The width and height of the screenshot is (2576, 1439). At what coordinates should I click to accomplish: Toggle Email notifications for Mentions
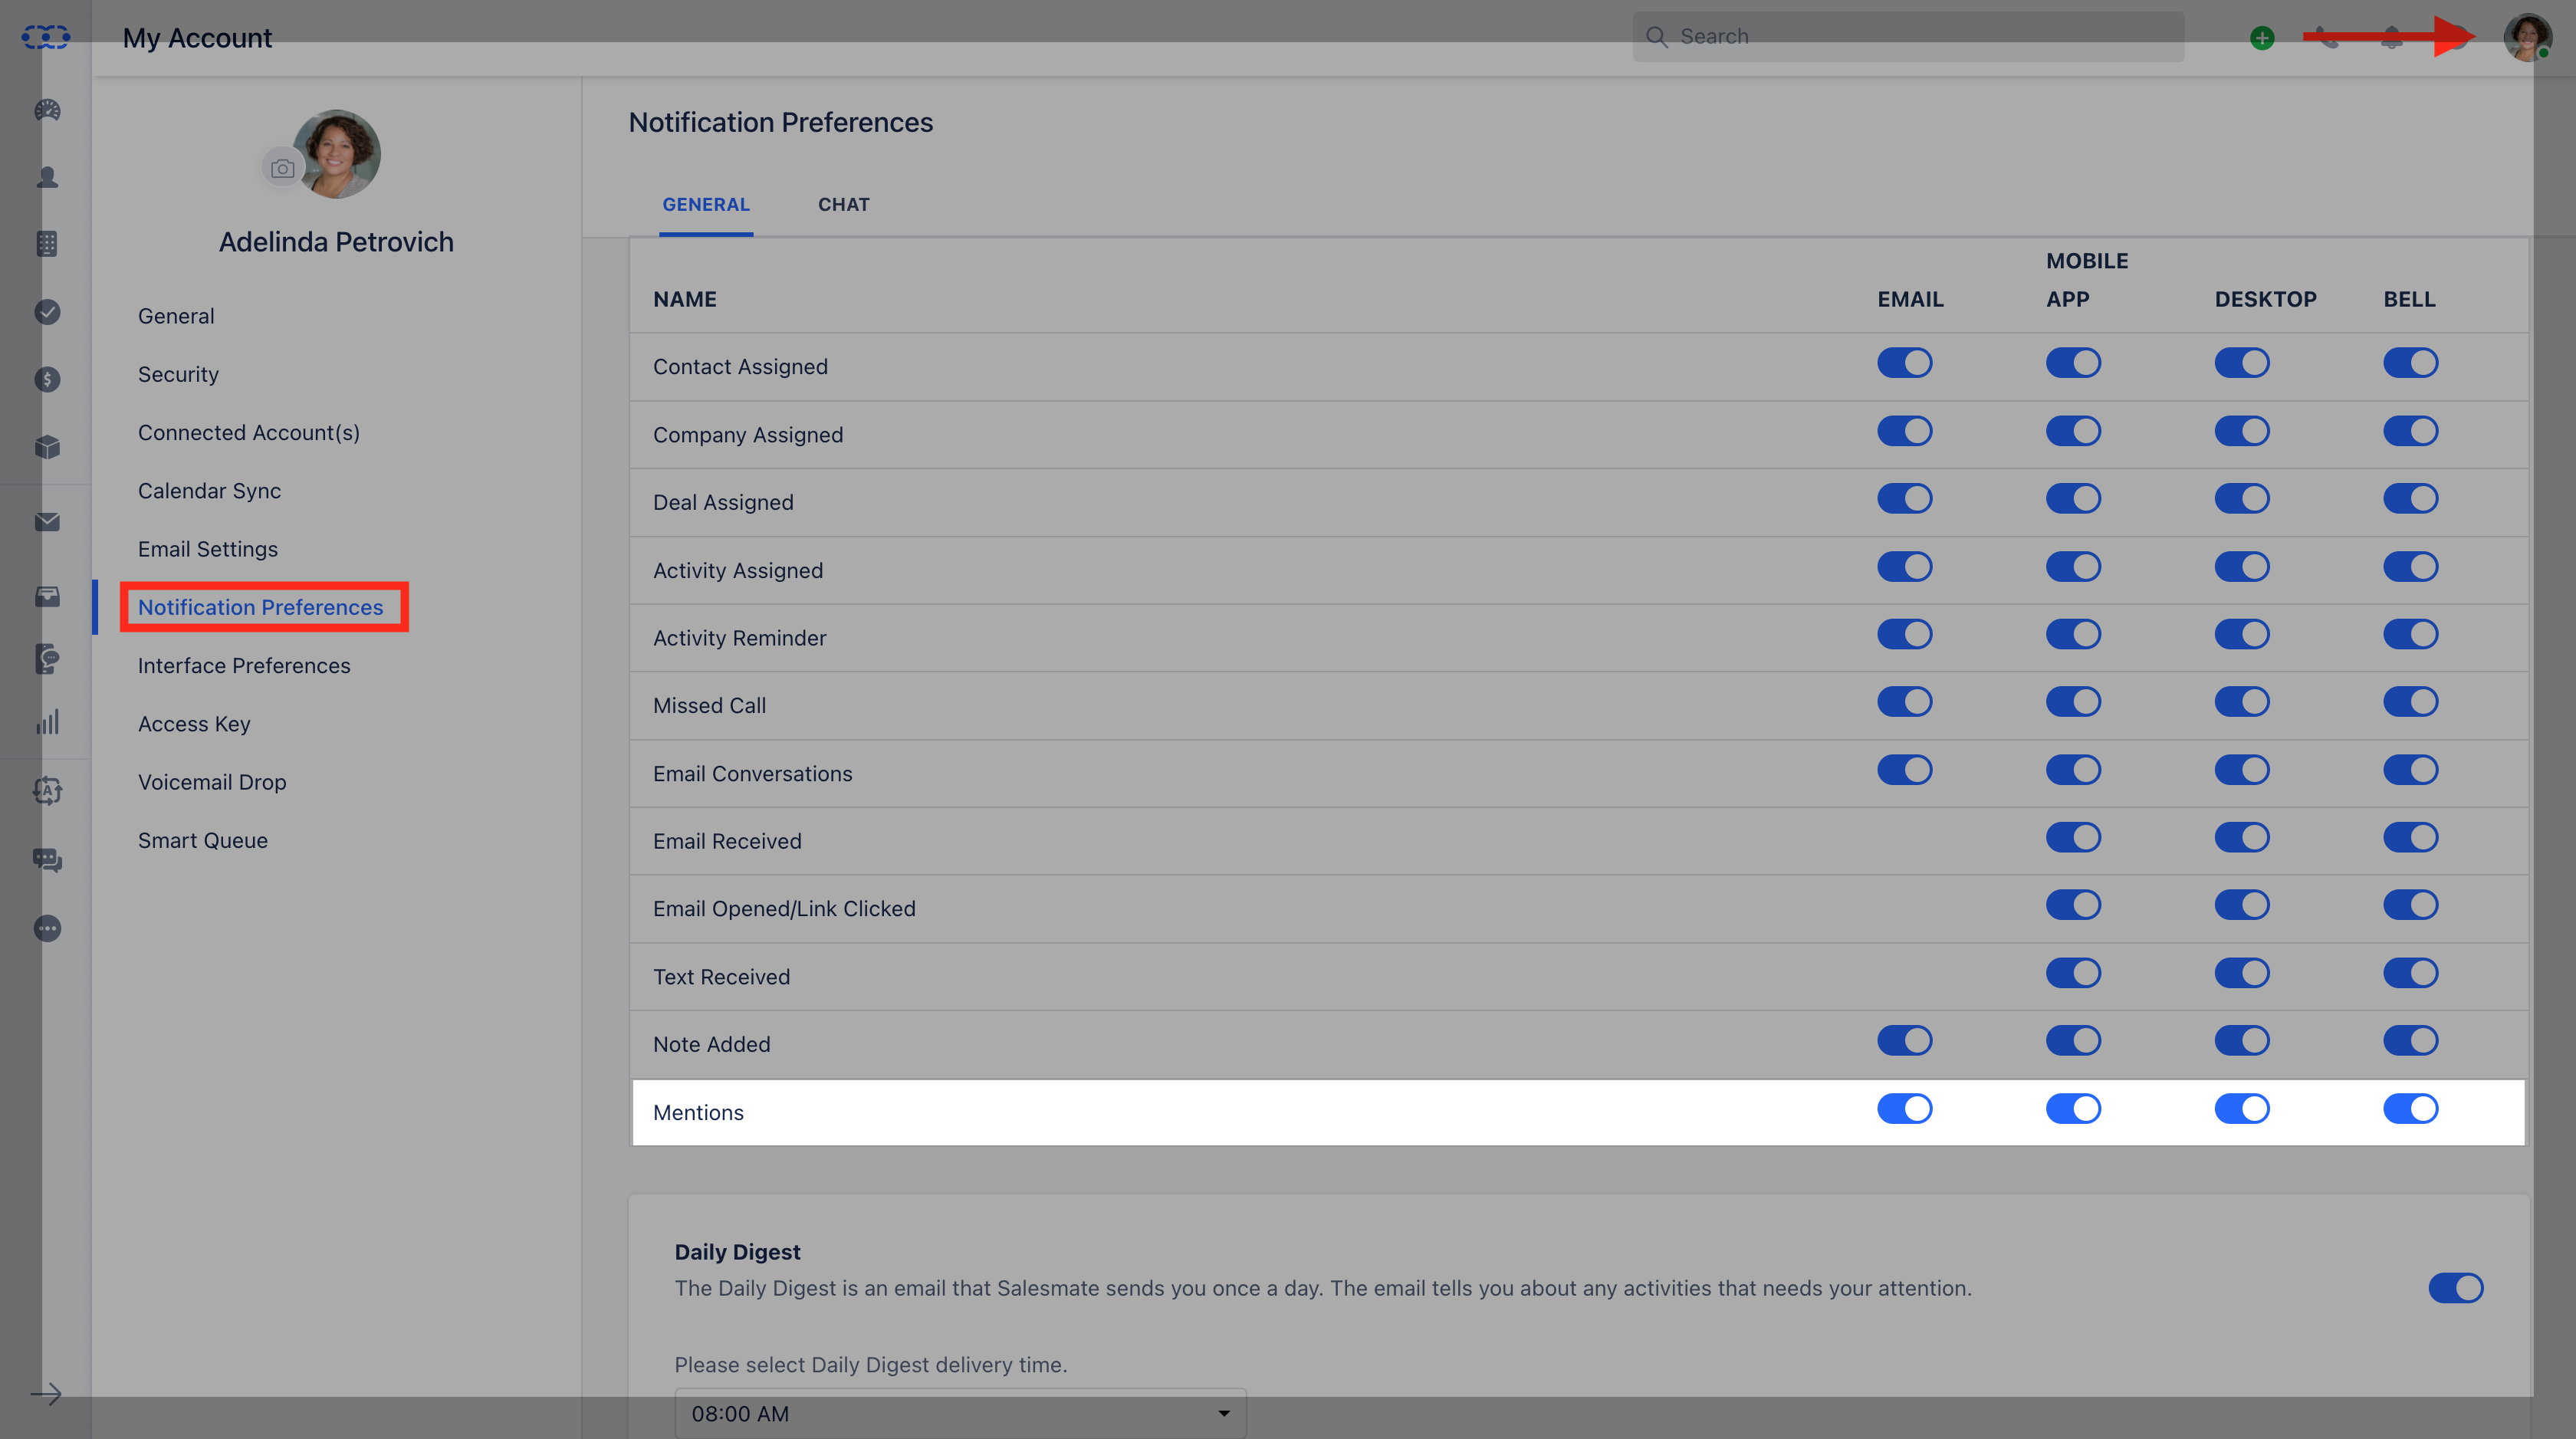point(1904,1108)
